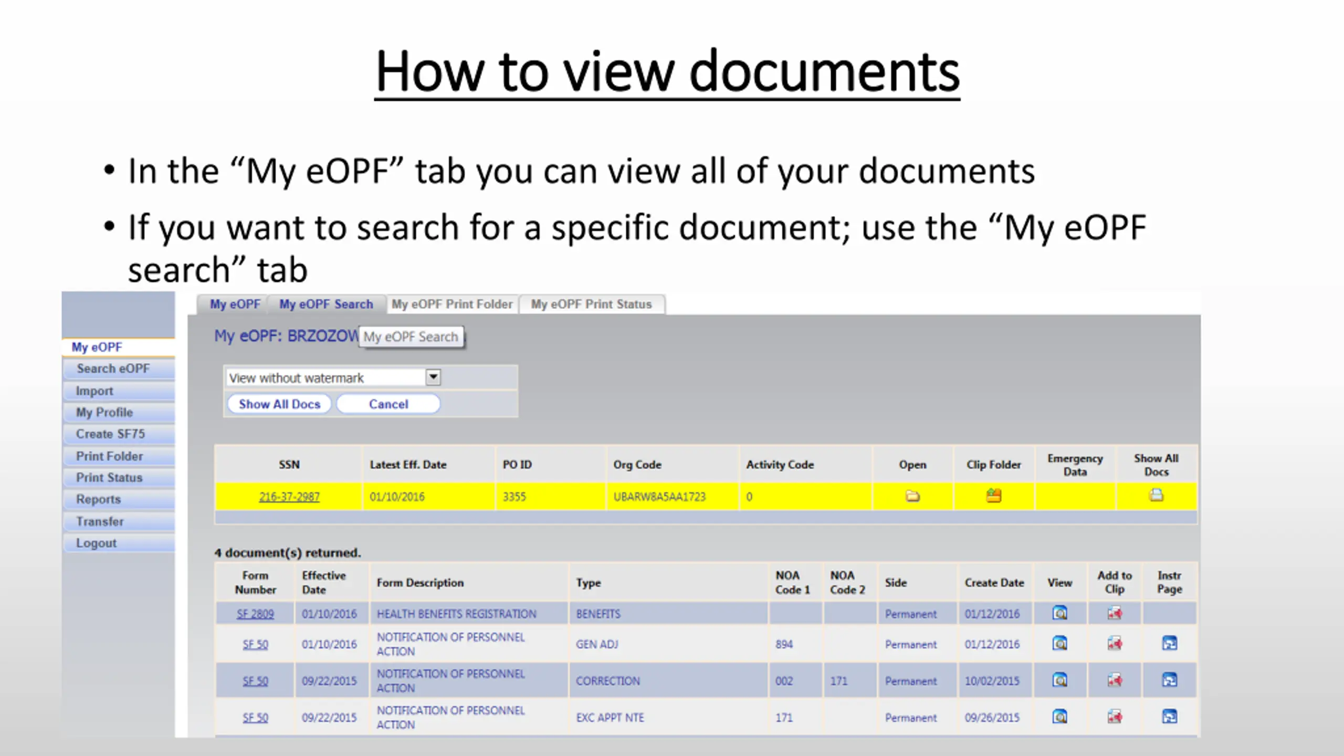Click the '4 document(s) returned.' text
The image size is (1344, 756).
point(288,553)
